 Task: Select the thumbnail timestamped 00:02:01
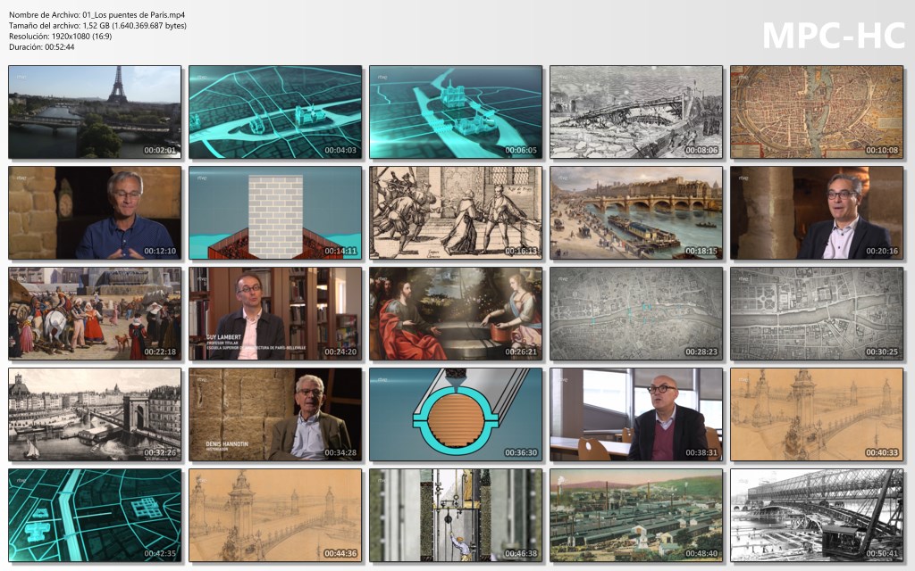95,112
